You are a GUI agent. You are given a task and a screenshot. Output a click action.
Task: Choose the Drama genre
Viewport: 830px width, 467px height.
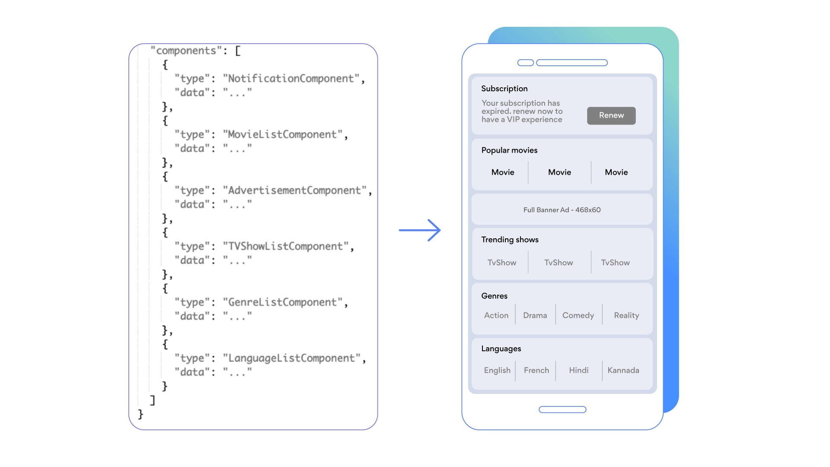click(535, 315)
